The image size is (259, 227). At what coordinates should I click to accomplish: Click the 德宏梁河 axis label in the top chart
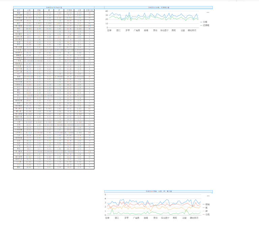point(192,30)
